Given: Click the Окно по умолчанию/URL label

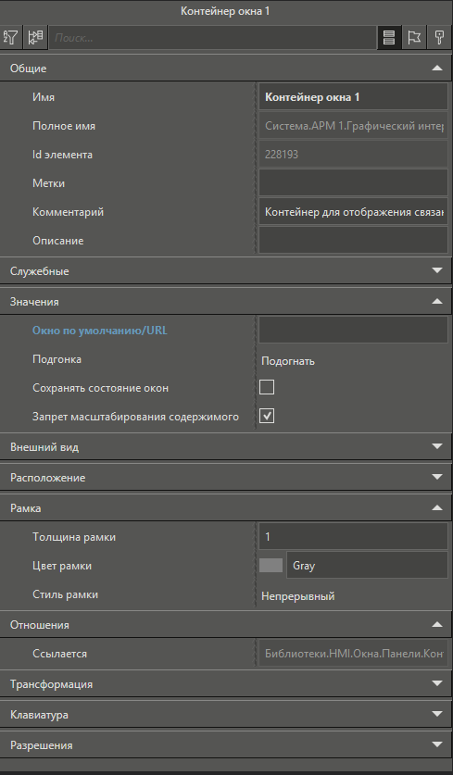Looking at the screenshot, I should coord(99,331).
